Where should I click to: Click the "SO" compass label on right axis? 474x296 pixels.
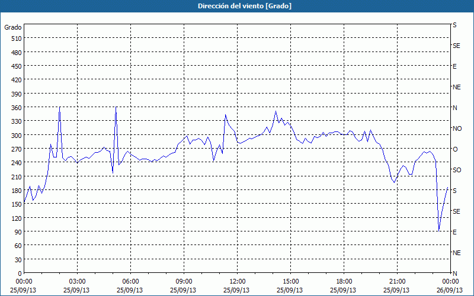point(457,170)
